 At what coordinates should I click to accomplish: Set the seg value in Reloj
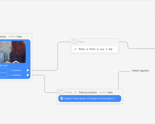click(106, 49)
